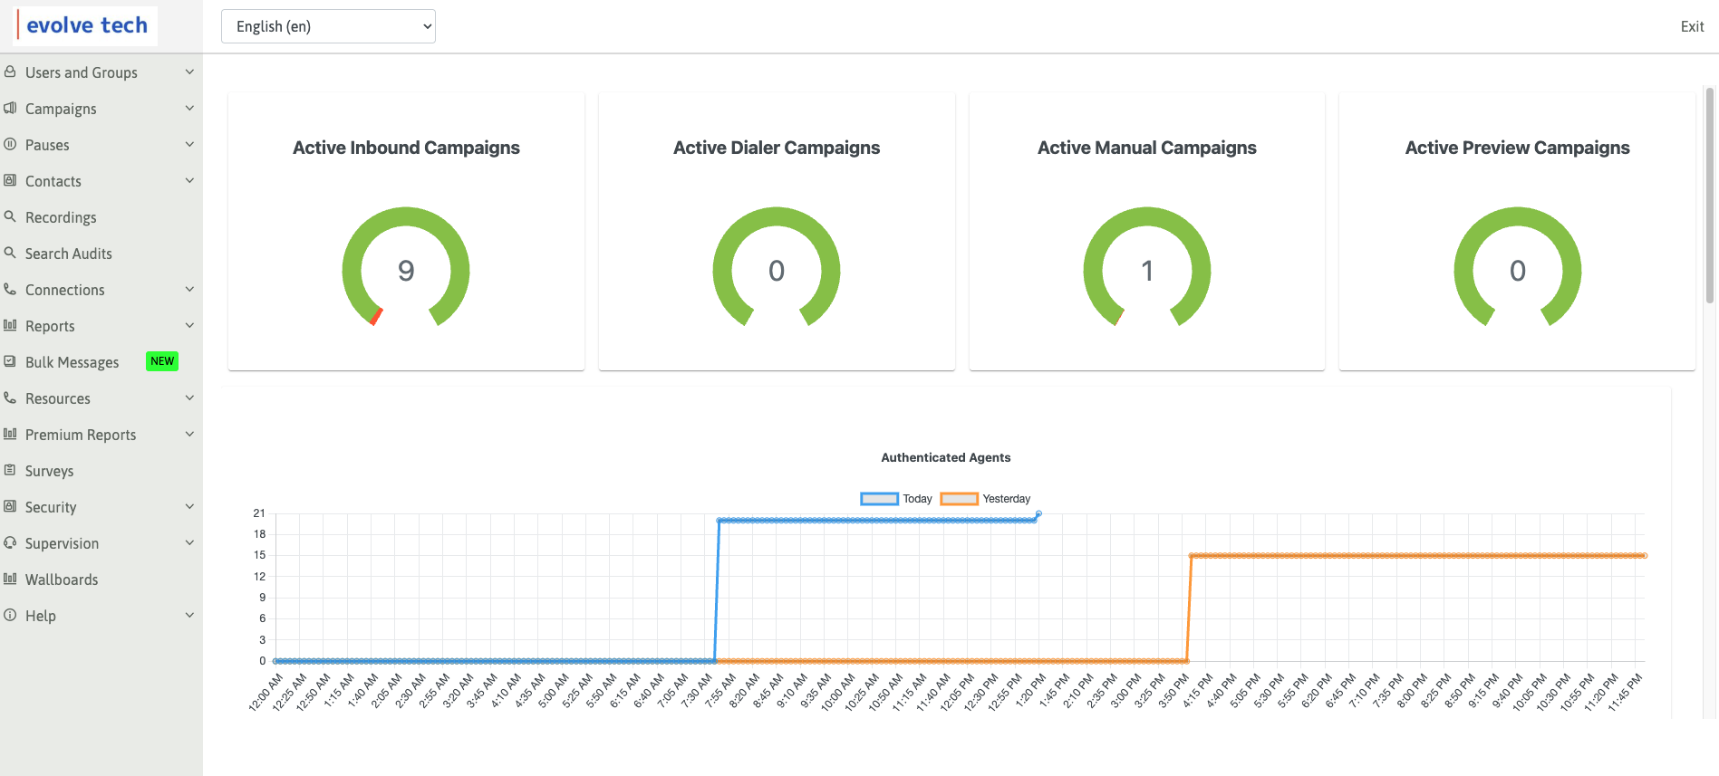Screen dimensions: 1719x776
Task: Expand the Contacts menu chevron
Action: click(x=189, y=180)
